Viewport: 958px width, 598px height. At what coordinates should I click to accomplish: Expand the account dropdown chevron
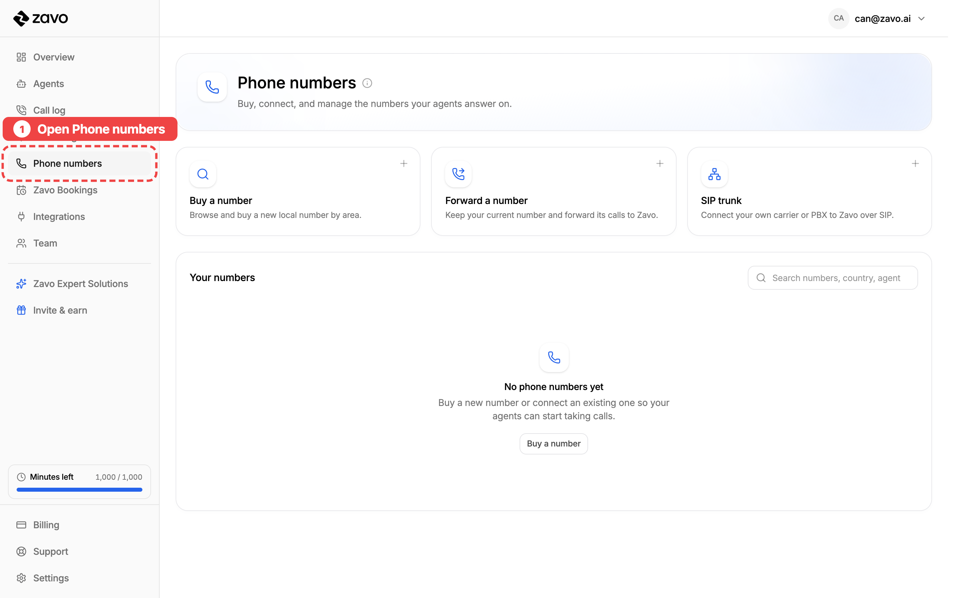click(922, 19)
